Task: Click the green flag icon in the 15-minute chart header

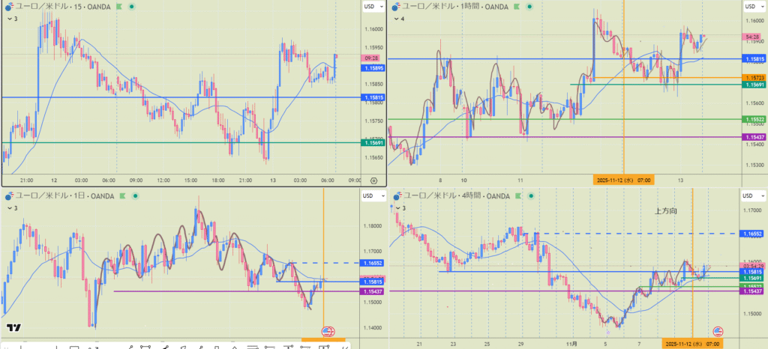Action: pyautogui.click(x=121, y=6)
